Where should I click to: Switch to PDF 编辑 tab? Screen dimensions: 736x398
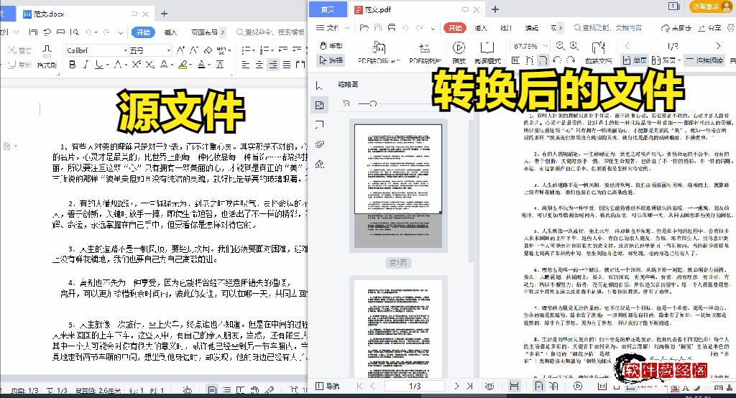click(532, 28)
